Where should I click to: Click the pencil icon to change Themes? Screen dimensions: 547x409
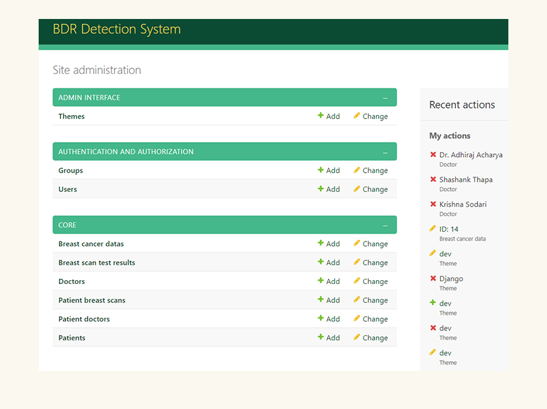pyautogui.click(x=356, y=115)
